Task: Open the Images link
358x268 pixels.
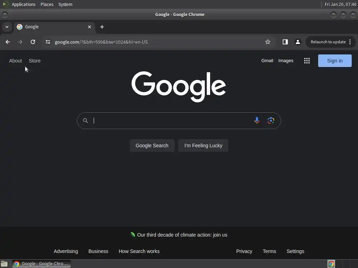Action: tap(286, 61)
